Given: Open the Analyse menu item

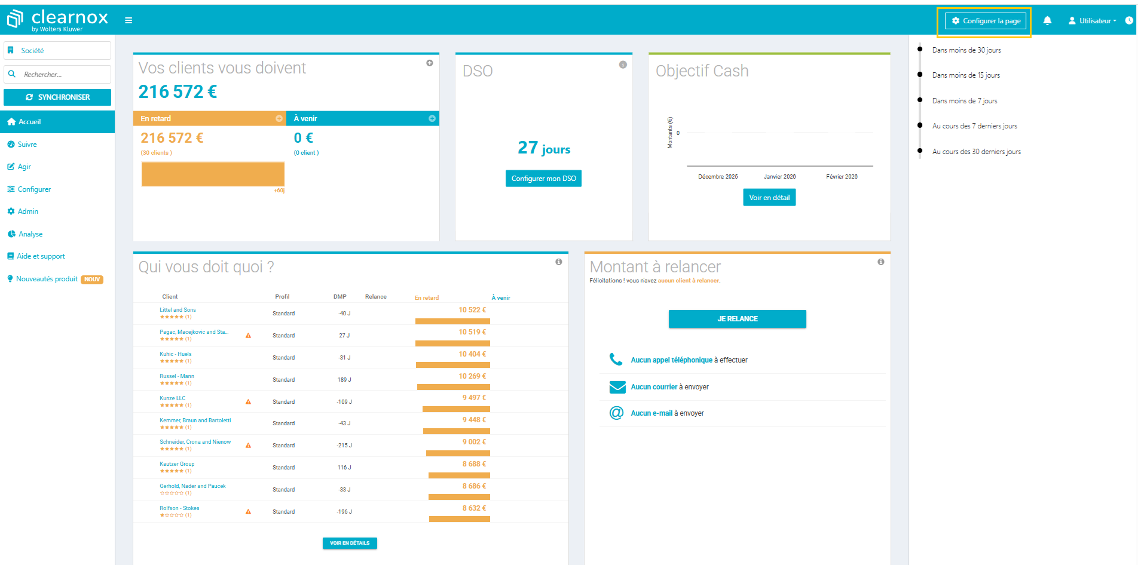Looking at the screenshot, I should [x=25, y=234].
